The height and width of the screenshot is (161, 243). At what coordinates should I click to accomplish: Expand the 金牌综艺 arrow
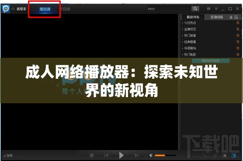(183, 29)
